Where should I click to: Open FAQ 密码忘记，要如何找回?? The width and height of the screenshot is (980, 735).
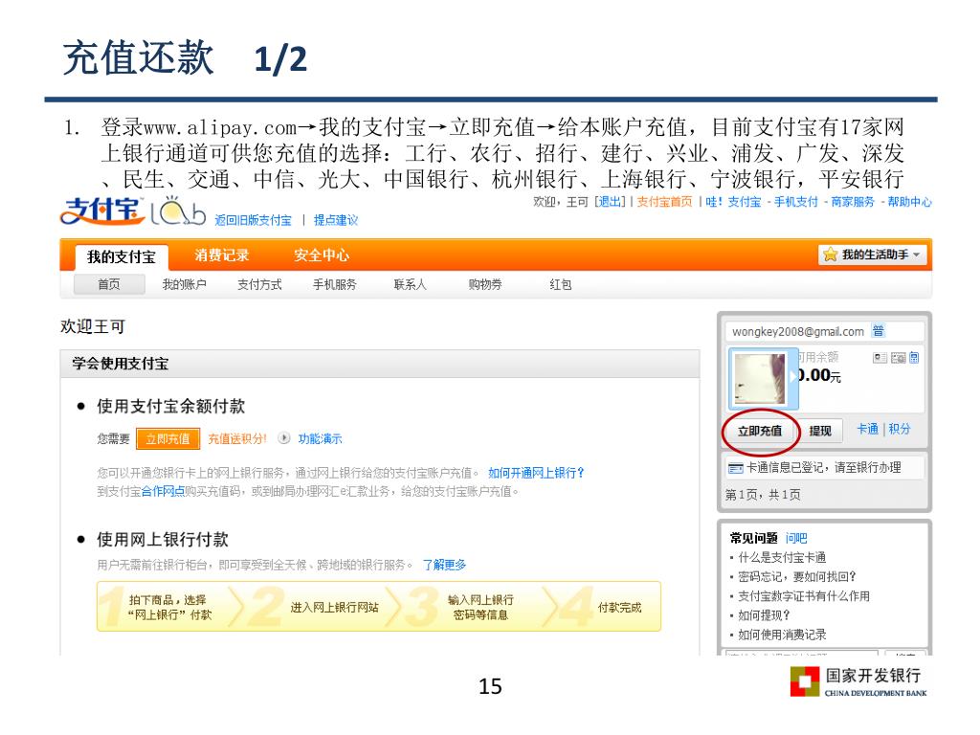coord(797,576)
